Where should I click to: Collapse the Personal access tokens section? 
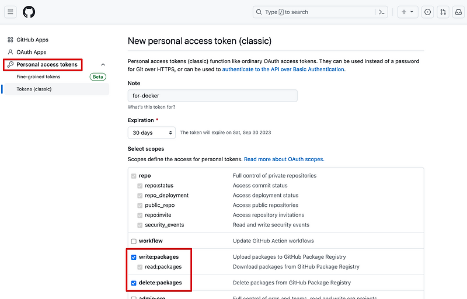coord(103,64)
